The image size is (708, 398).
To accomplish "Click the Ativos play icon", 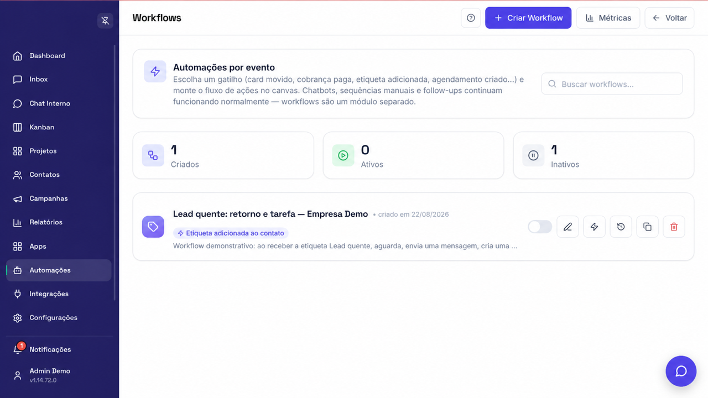I will (x=343, y=155).
